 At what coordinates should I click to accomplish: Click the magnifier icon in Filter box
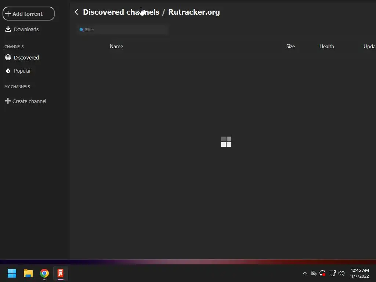click(x=82, y=30)
